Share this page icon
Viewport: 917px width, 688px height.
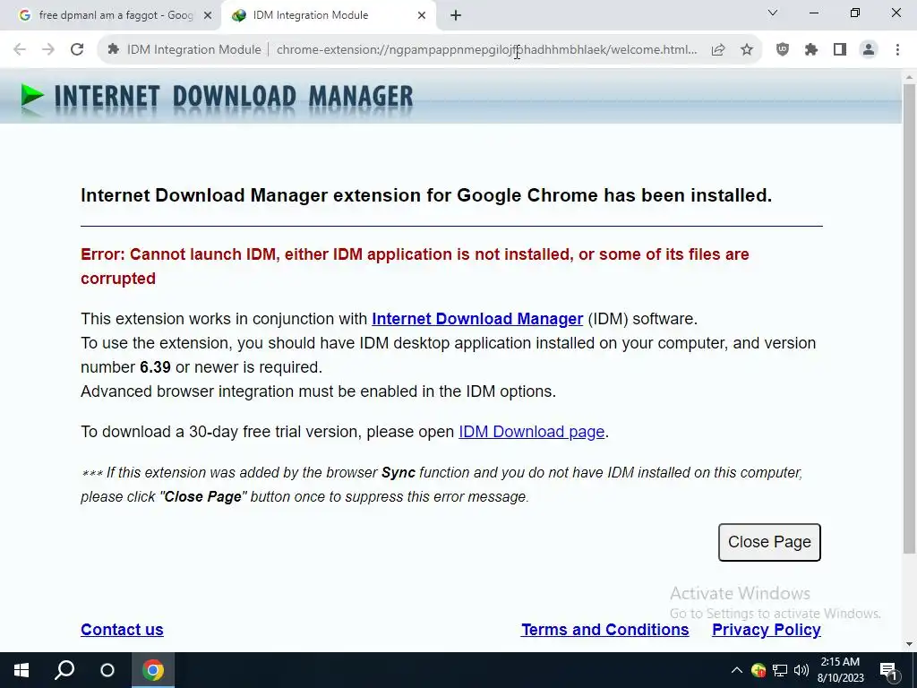click(x=718, y=50)
